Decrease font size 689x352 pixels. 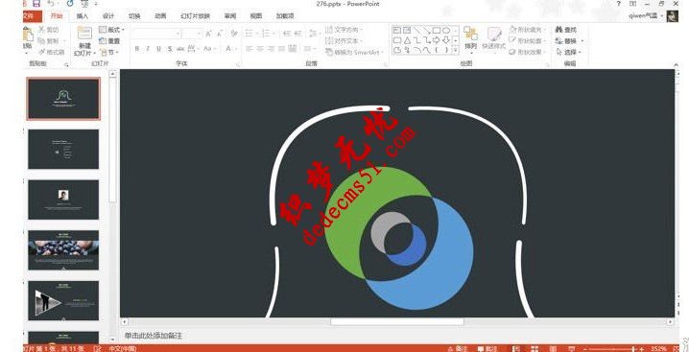(220, 34)
